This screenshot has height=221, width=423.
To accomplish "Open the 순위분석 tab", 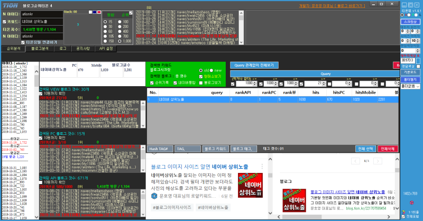I will 14,49.
